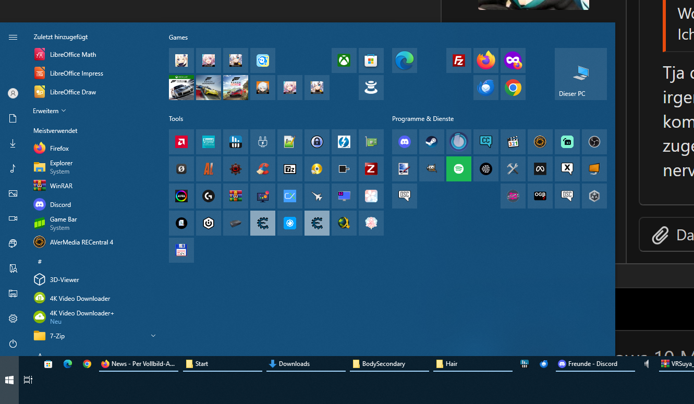Launch the Discord tile in Programme & Dienste
This screenshot has width=694, height=404.
coord(405,142)
